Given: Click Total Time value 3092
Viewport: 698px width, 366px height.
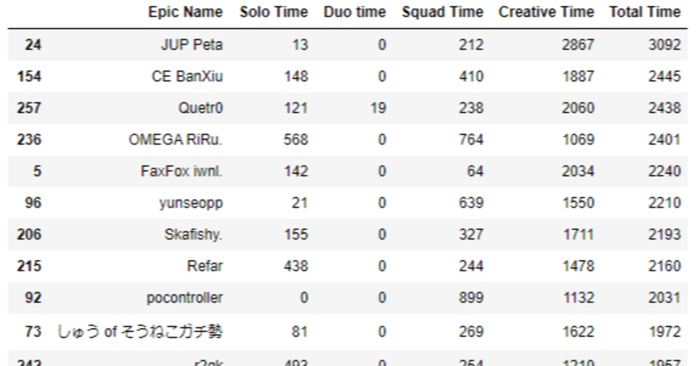Looking at the screenshot, I should 664,44.
